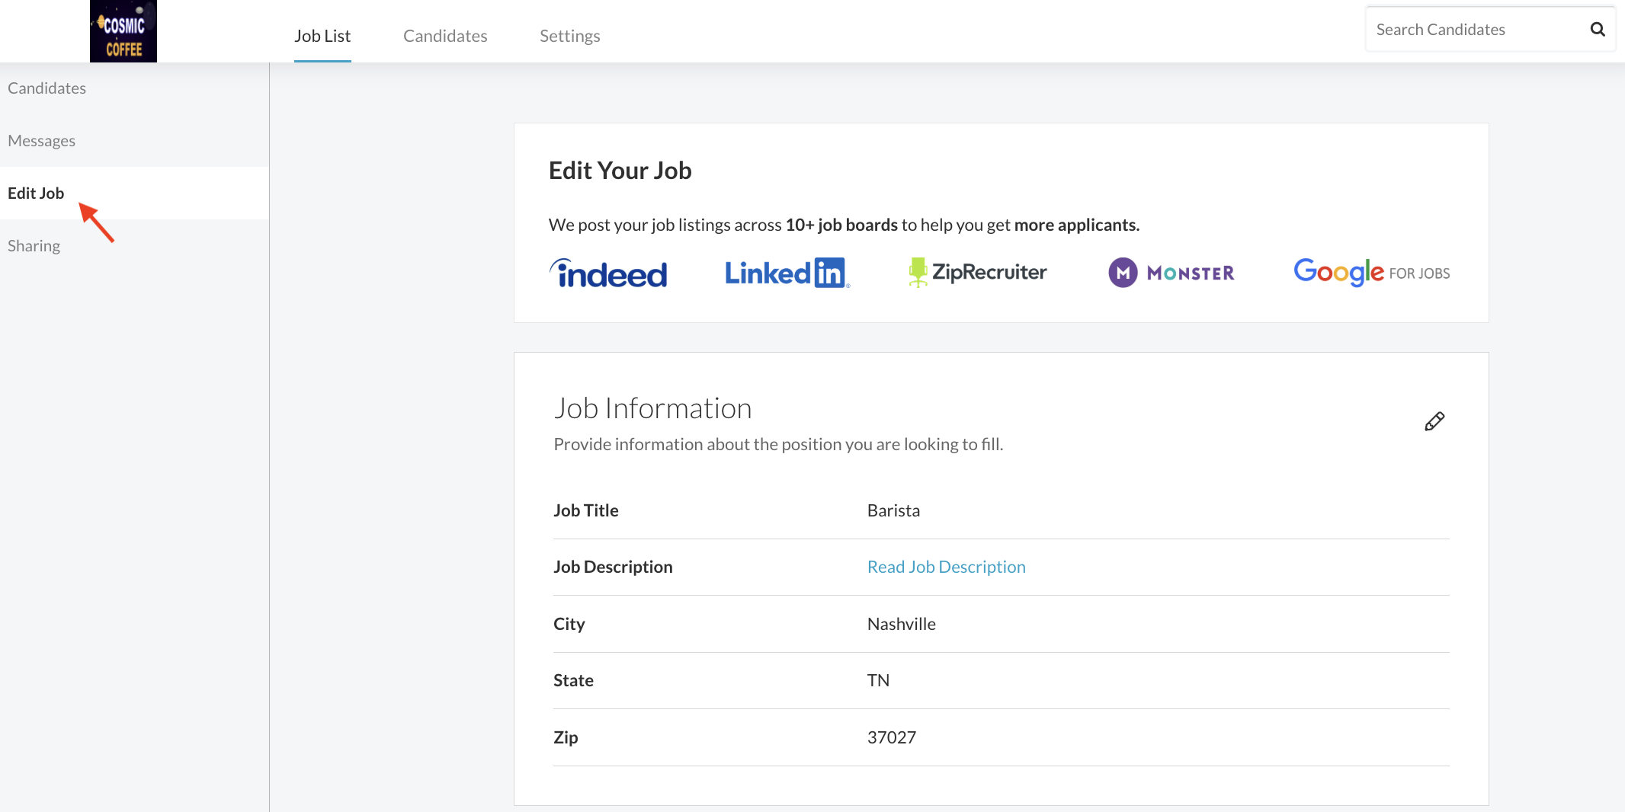
Task: Select Candidates in the left sidebar
Action: click(x=46, y=88)
